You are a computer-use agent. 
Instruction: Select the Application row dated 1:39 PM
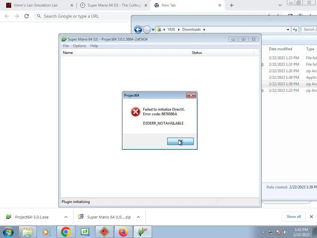click(x=289, y=77)
